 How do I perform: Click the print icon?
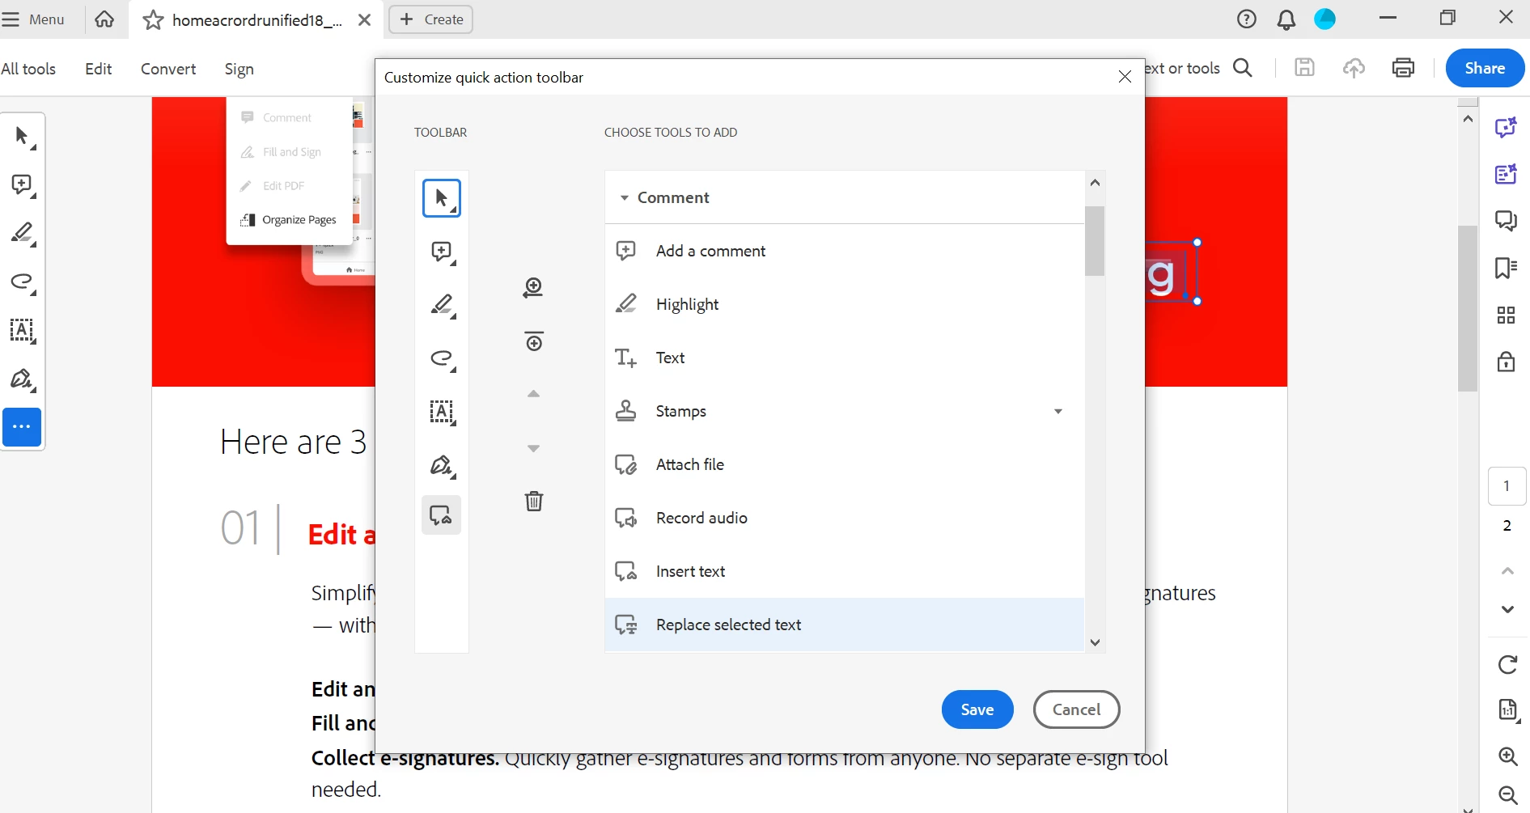tap(1403, 68)
